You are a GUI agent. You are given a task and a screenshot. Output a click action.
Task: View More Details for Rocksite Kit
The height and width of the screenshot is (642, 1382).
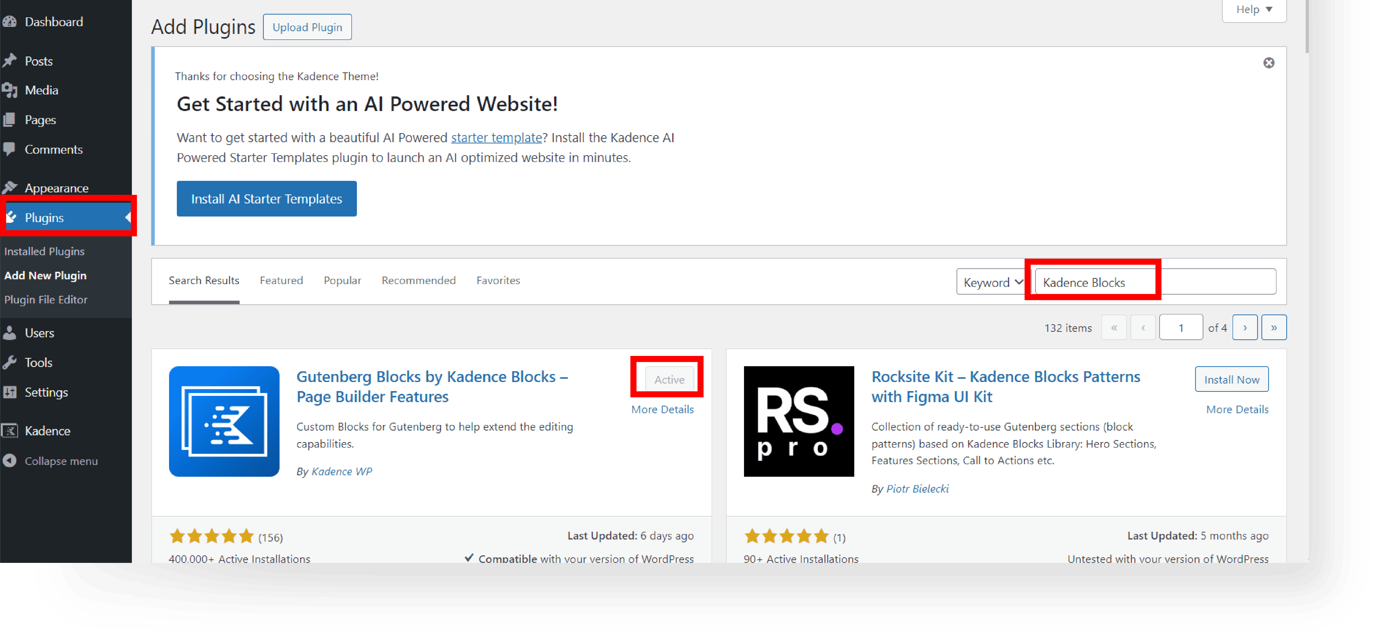(x=1237, y=409)
